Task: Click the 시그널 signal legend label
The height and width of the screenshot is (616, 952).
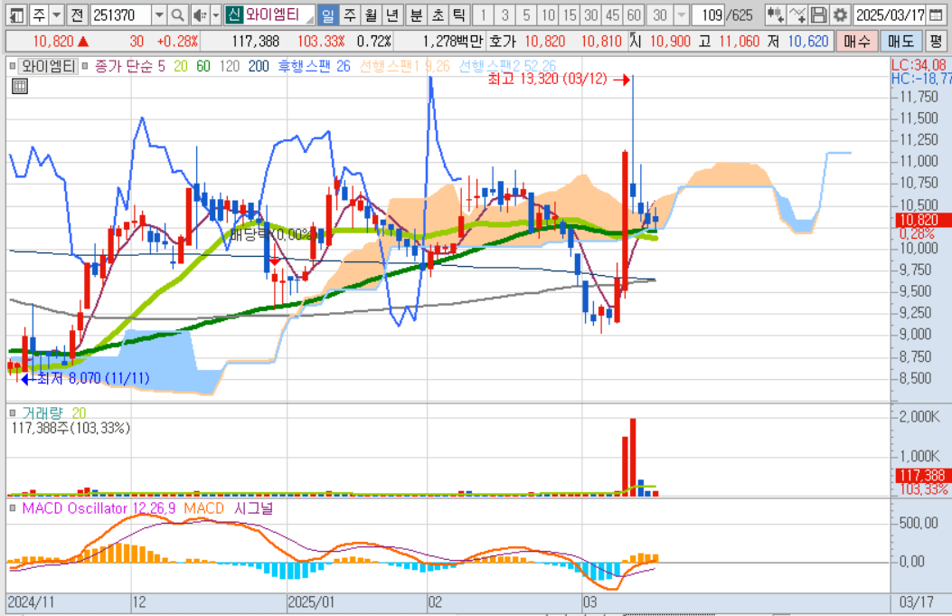Action: (254, 507)
